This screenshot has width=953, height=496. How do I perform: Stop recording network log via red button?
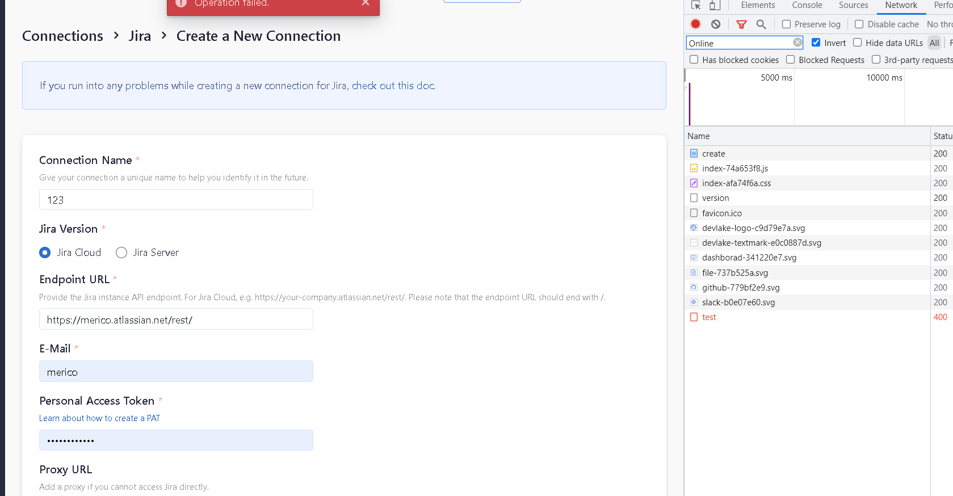pyautogui.click(x=695, y=24)
